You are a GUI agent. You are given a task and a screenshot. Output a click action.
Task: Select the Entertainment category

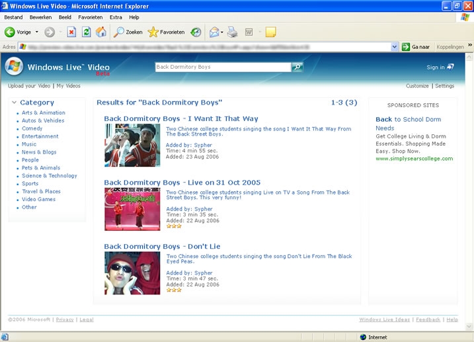pyautogui.click(x=40, y=136)
